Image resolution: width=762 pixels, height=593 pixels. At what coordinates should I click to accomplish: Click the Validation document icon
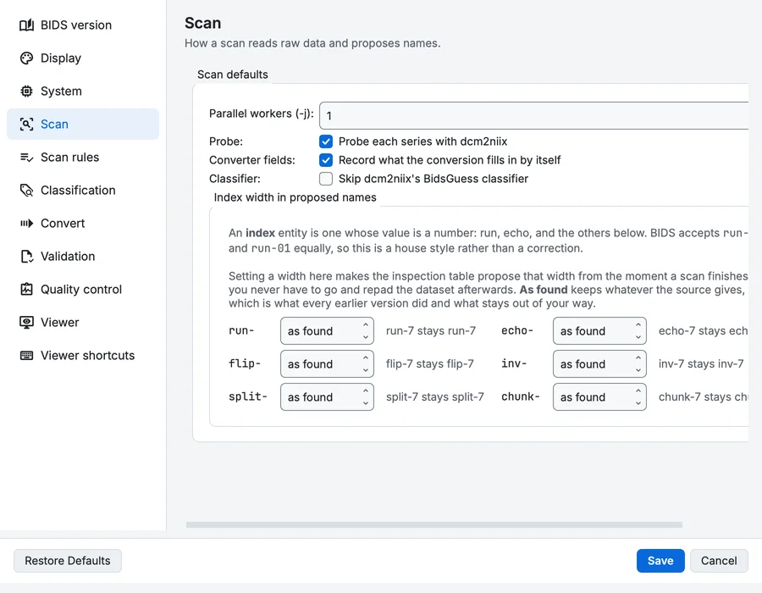tap(27, 256)
